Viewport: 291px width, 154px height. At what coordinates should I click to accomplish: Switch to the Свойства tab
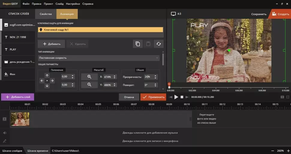click(46, 14)
